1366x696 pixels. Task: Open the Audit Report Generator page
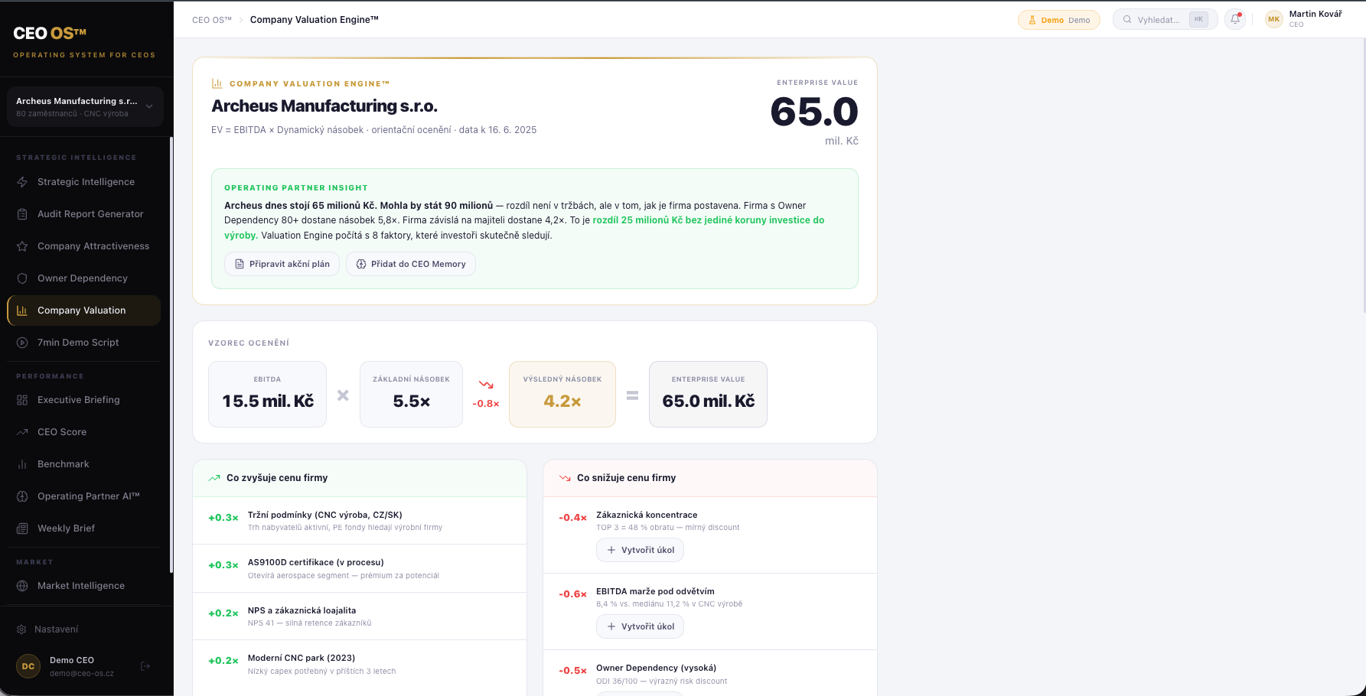[83, 214]
